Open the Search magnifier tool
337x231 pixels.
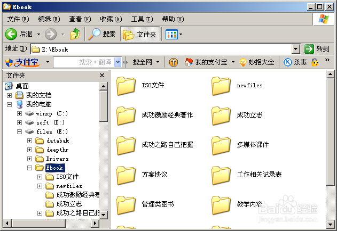[x=94, y=34]
